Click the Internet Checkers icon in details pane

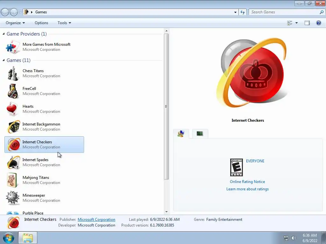tap(13, 222)
